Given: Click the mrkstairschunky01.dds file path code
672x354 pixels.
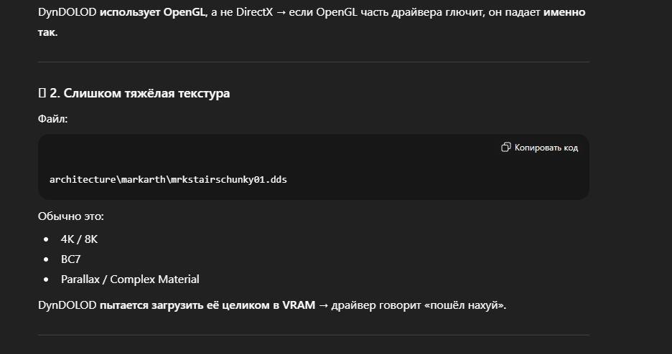Looking at the screenshot, I should coord(168,179).
